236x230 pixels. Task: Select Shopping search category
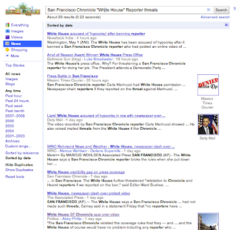19,50
